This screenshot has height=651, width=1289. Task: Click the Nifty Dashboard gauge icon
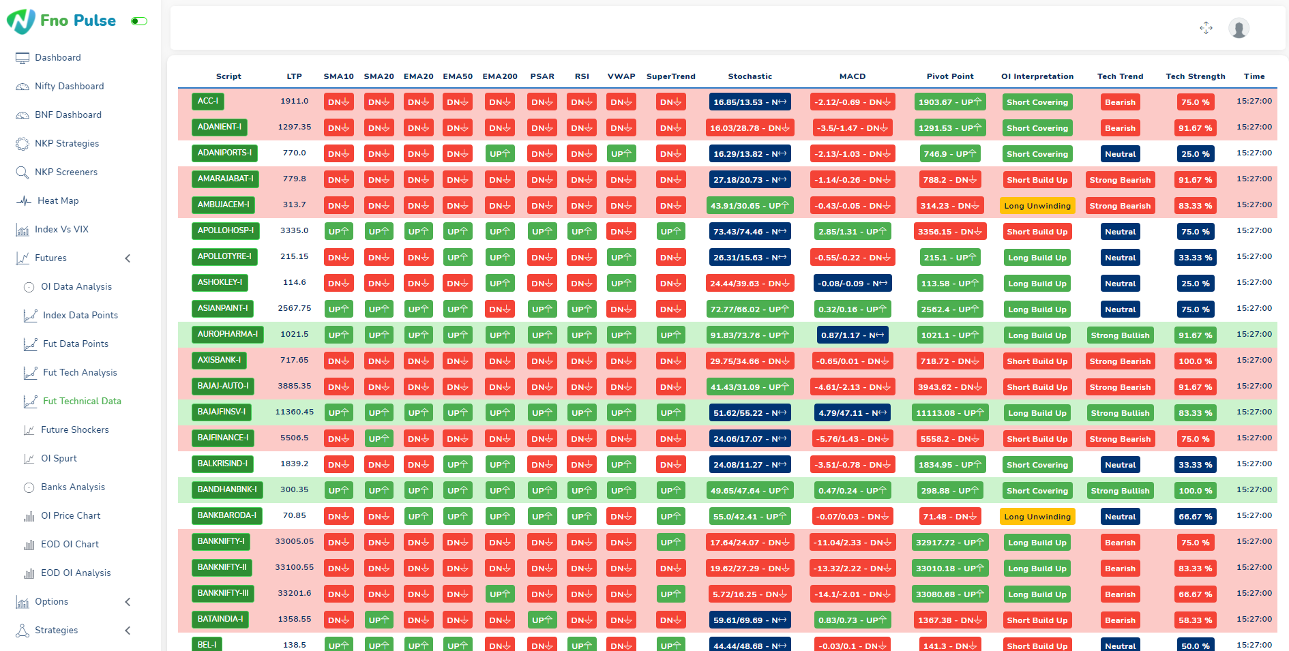coord(23,87)
